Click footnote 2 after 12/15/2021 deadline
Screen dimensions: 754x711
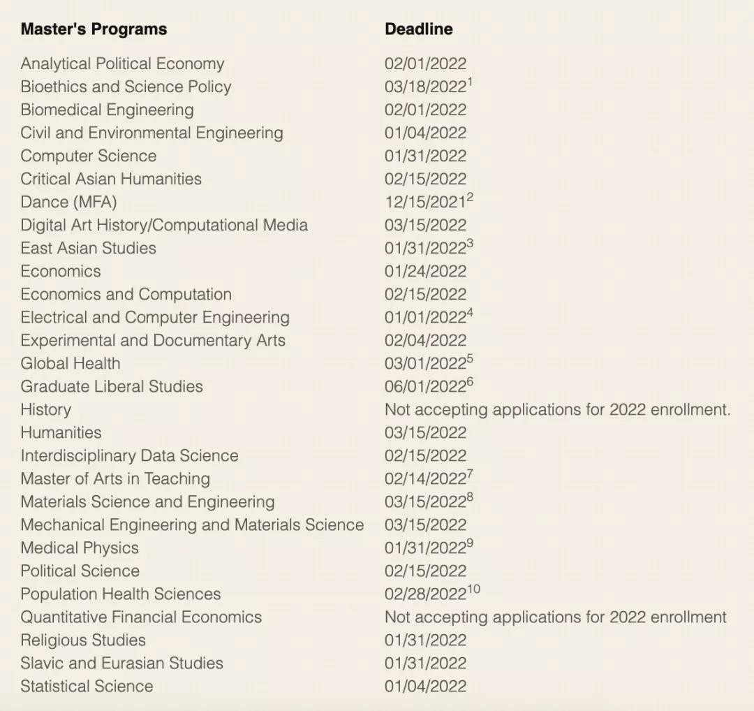(470, 198)
